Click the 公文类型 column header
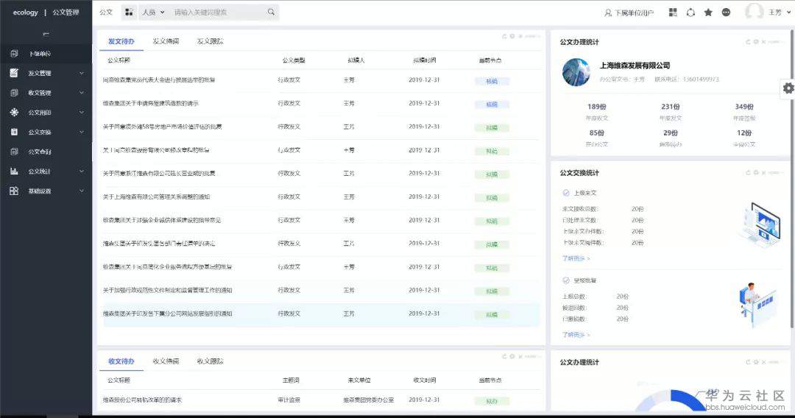795x418 pixels. click(x=294, y=60)
